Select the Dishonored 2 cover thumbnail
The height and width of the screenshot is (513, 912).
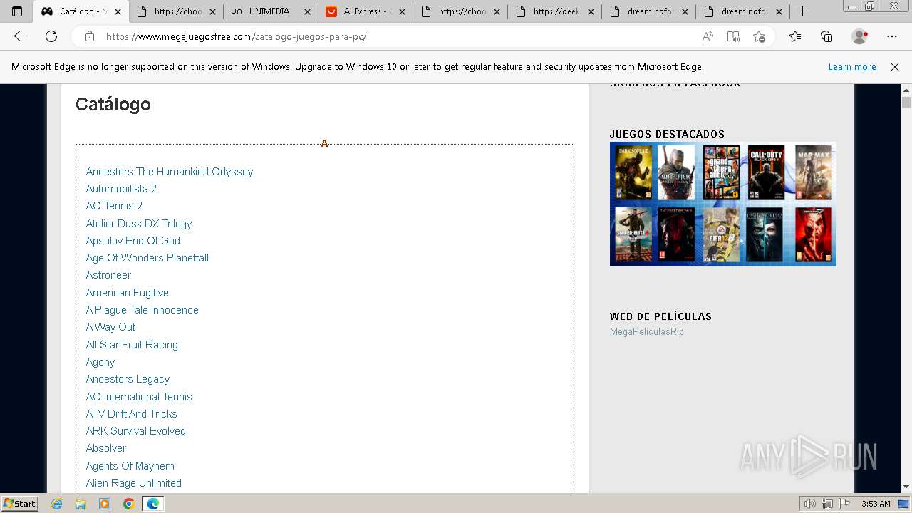tap(765, 235)
